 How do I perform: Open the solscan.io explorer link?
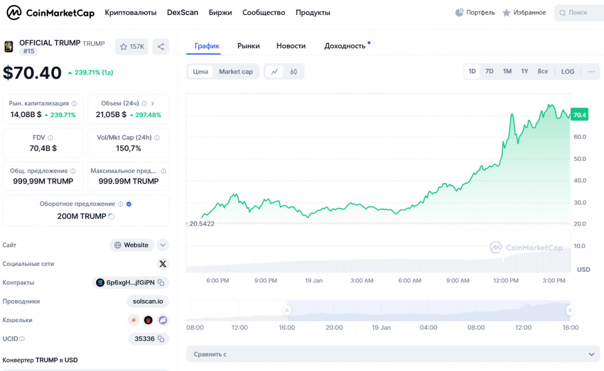pyautogui.click(x=148, y=301)
